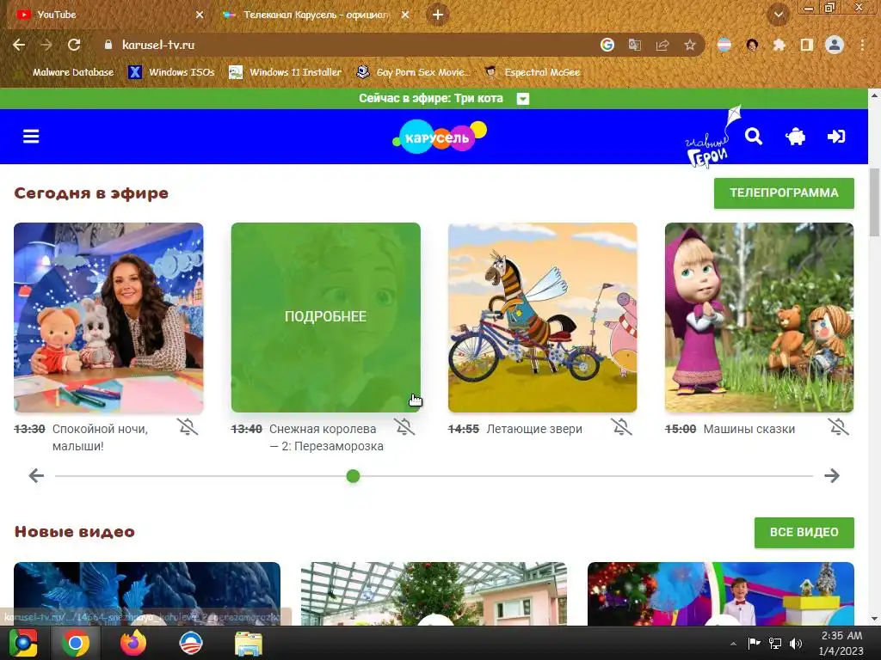Open a new browser tab
This screenshot has width=881, height=660.
(x=438, y=15)
